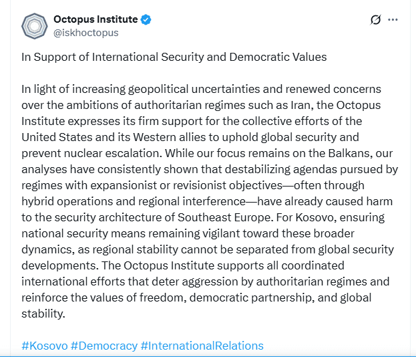Click the Grok icon beside the ellipsis

(375, 20)
